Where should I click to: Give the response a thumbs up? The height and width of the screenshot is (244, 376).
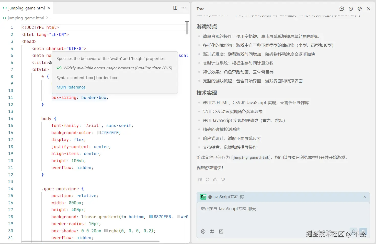tap(215, 179)
